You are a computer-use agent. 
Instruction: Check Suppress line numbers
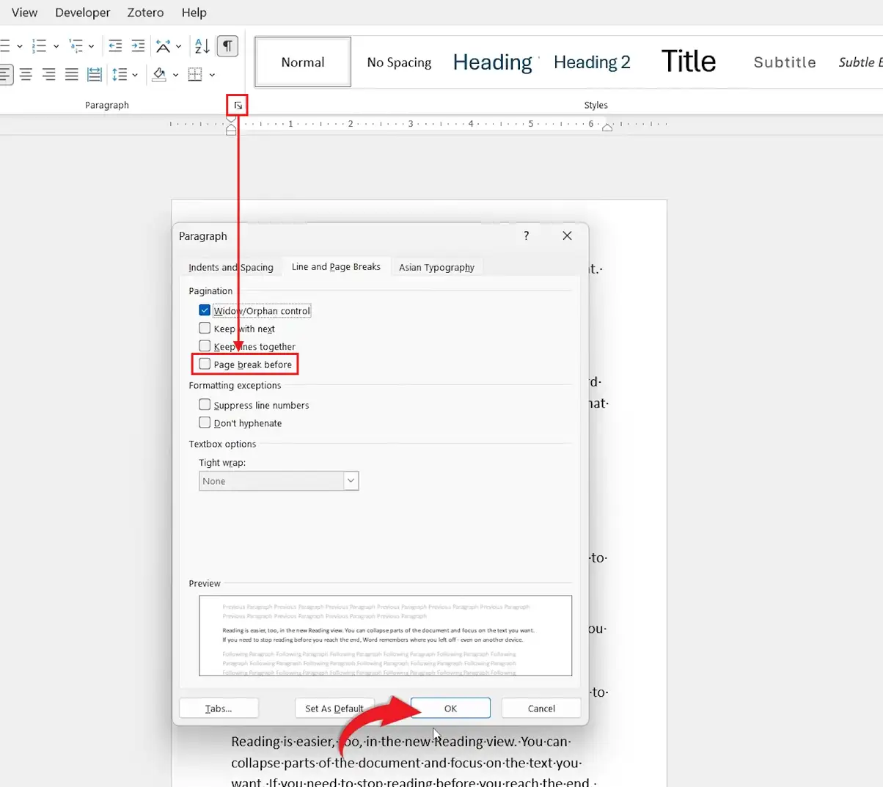[x=205, y=404]
